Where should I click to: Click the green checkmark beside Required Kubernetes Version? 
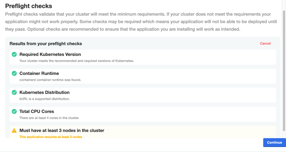14,54
